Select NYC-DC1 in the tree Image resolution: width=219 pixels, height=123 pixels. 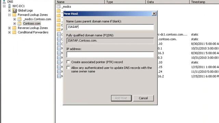pyautogui.click(x=18, y=6)
